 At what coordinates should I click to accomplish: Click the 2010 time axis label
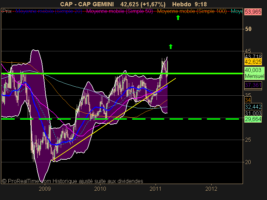[100, 189]
